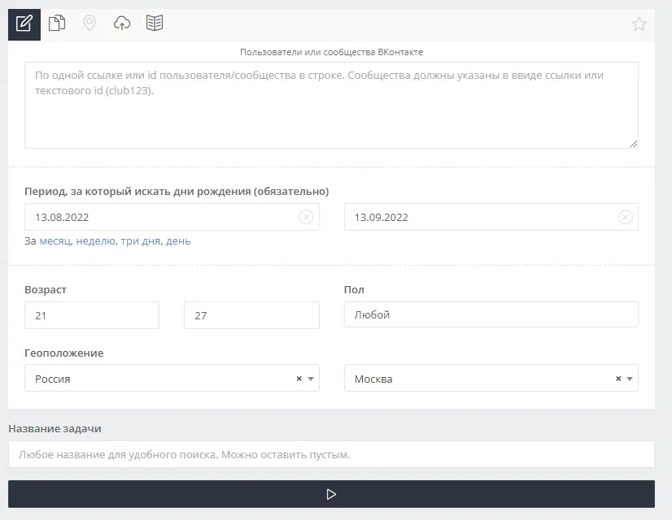
Task: Add to favorites with star icon
Action: tap(639, 24)
